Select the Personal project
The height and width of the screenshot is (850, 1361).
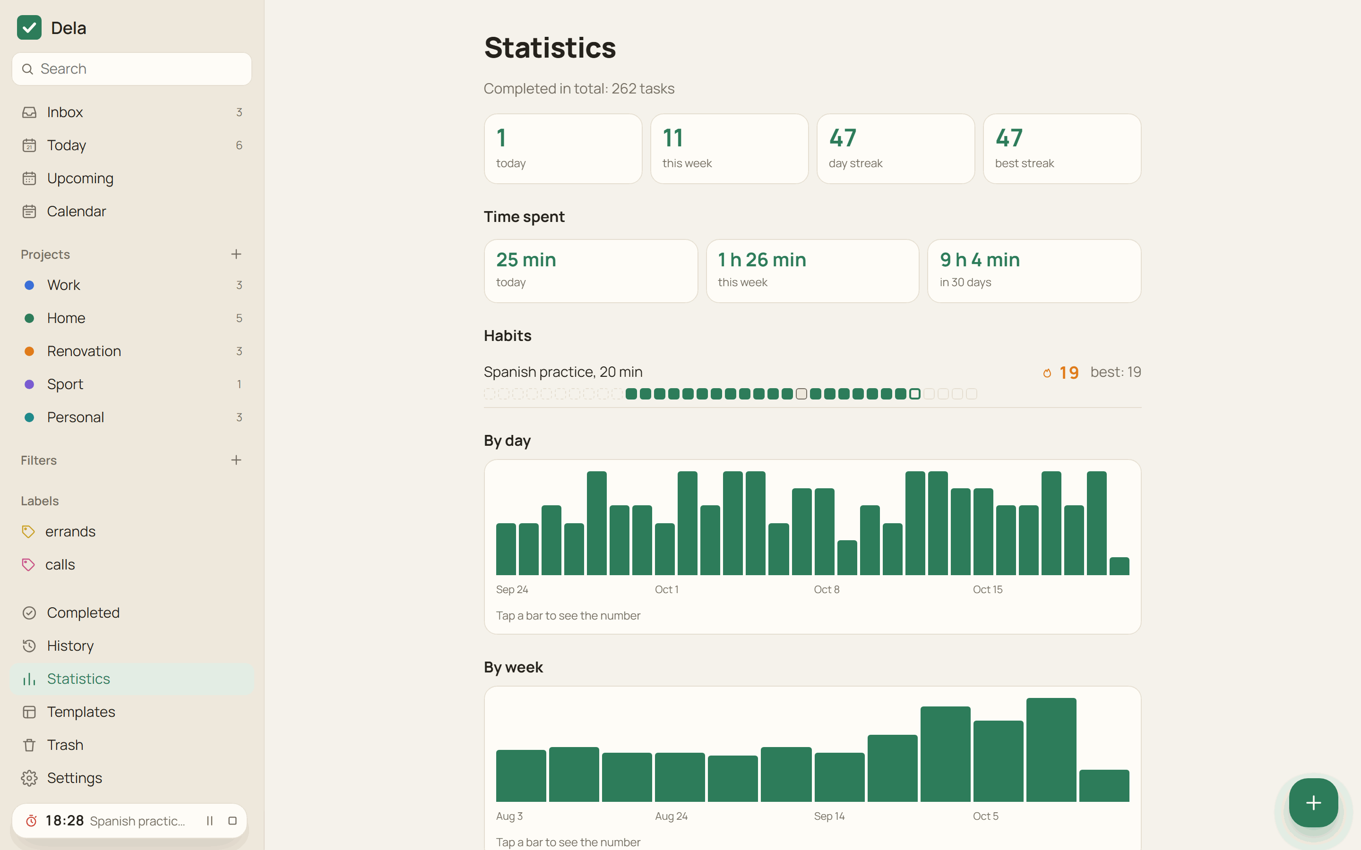pos(131,417)
